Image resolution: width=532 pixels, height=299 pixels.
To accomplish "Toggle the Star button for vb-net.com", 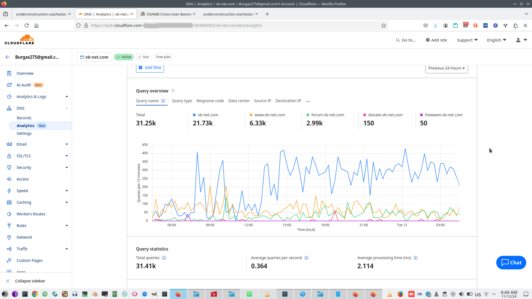I will [x=144, y=57].
